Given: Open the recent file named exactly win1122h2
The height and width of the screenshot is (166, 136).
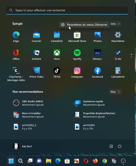Looking at the screenshot, I should [85, 127].
